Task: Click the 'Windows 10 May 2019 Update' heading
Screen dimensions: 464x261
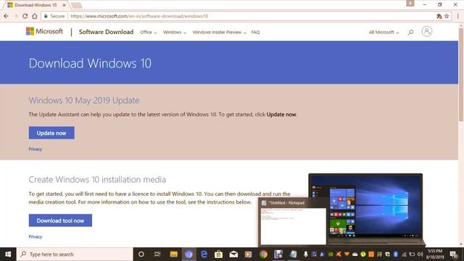Action: click(x=84, y=100)
